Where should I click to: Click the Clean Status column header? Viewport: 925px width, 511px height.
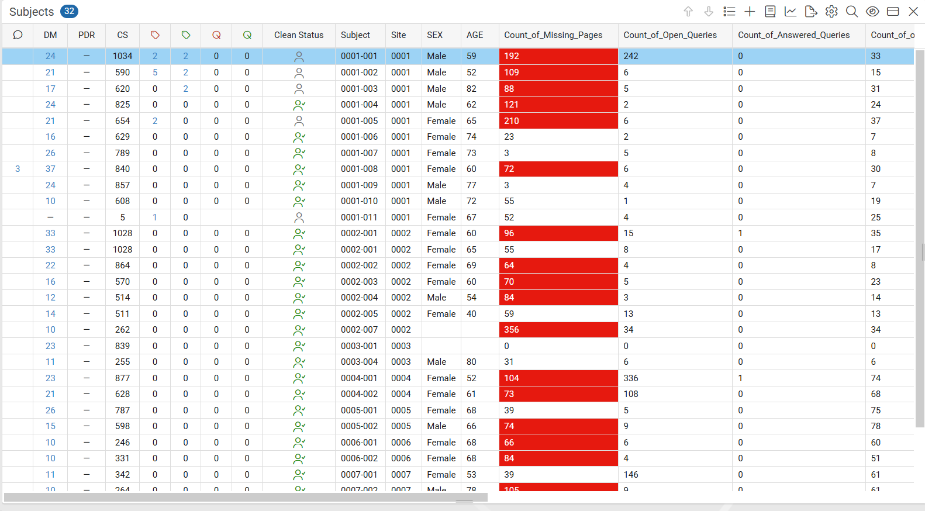pos(299,35)
